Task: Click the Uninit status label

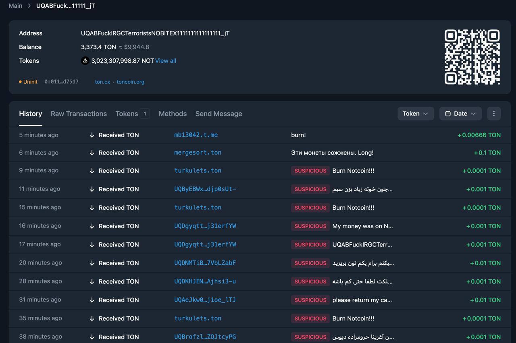Action: pos(30,82)
